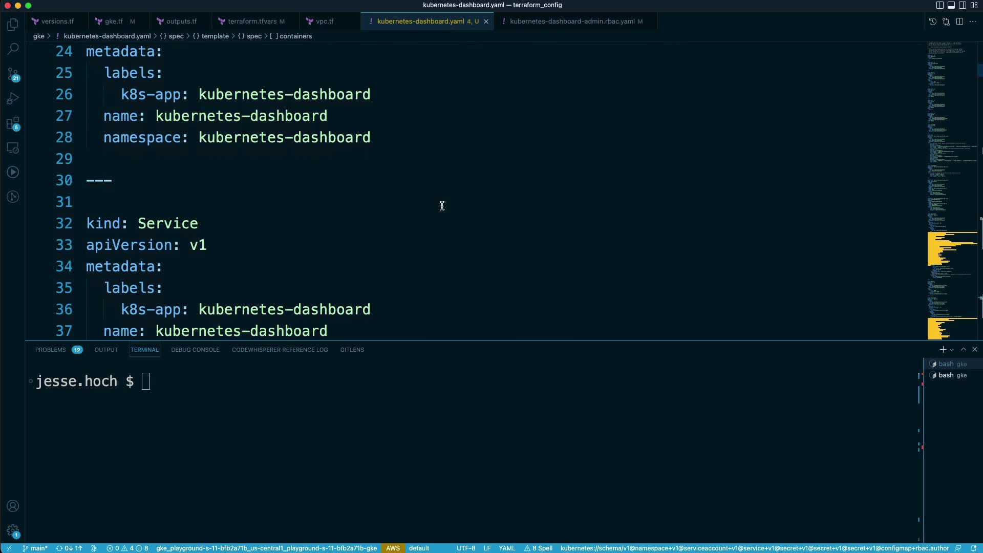Click the Accounts icon in activity bar
The image size is (983, 553).
(x=13, y=506)
